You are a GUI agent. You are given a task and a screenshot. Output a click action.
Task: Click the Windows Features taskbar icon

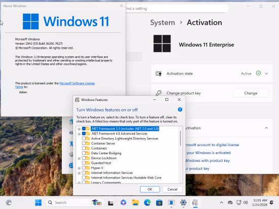pos(195,202)
